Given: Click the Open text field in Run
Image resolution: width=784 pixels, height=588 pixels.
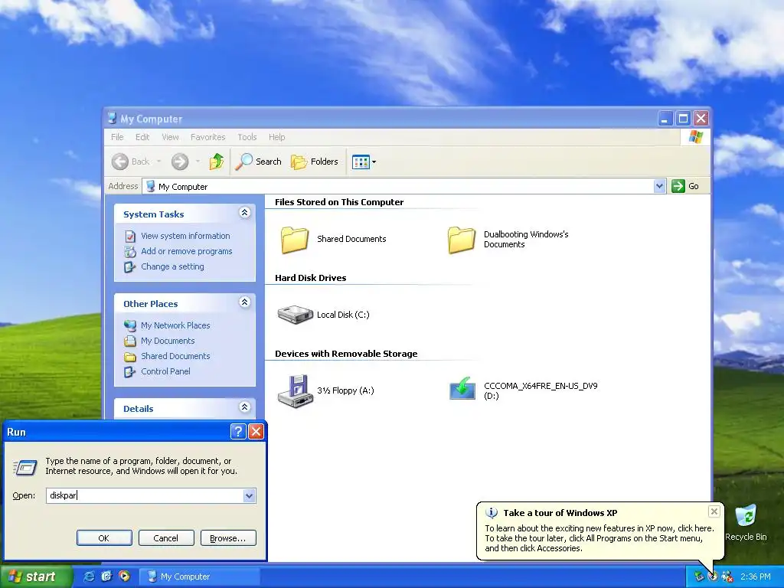Looking at the screenshot, I should tap(145, 495).
